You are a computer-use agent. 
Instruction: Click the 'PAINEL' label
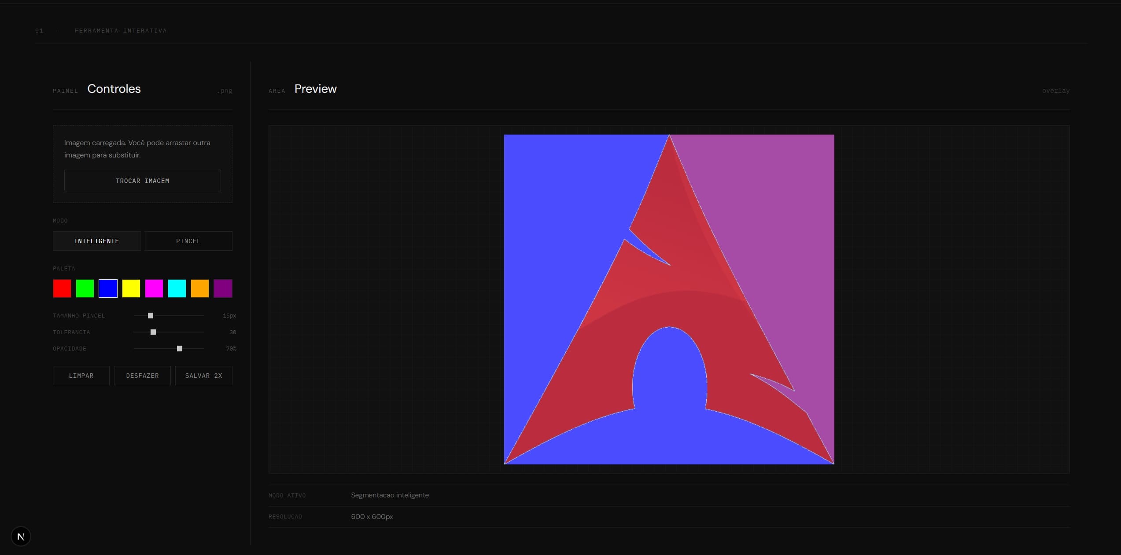(65, 91)
